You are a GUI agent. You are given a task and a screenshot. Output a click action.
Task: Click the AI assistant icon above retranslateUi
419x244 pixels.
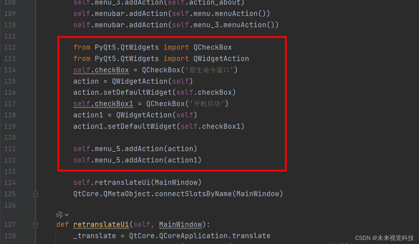click(60, 215)
